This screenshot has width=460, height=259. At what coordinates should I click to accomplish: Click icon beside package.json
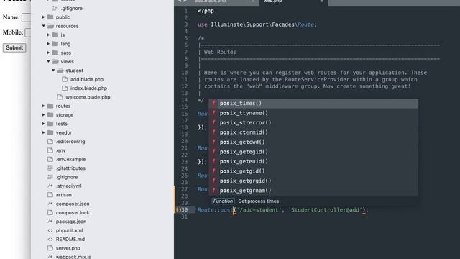tap(50, 222)
